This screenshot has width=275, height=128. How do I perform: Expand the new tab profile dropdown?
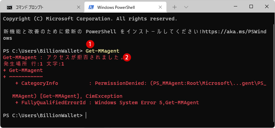pos(186,7)
